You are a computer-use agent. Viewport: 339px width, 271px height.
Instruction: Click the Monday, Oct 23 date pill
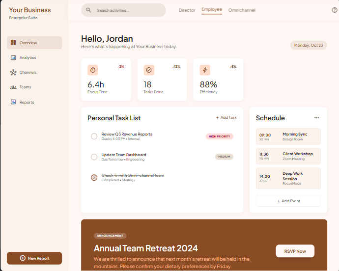[309, 45]
